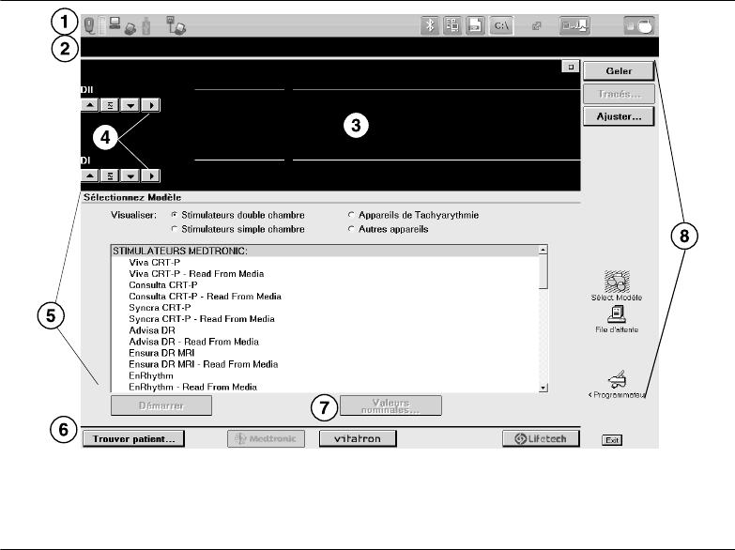Screen dimensions: 735x550
Task: Open DI trace source menu with right arrow
Action: pyautogui.click(x=151, y=176)
